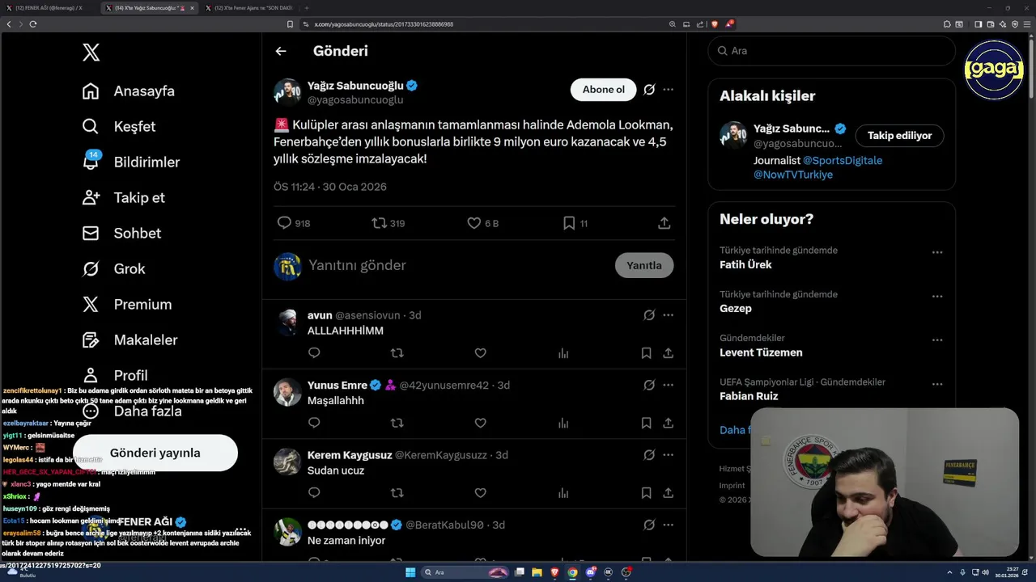
Task: Bookmark main post with 11 count
Action: [x=569, y=223]
